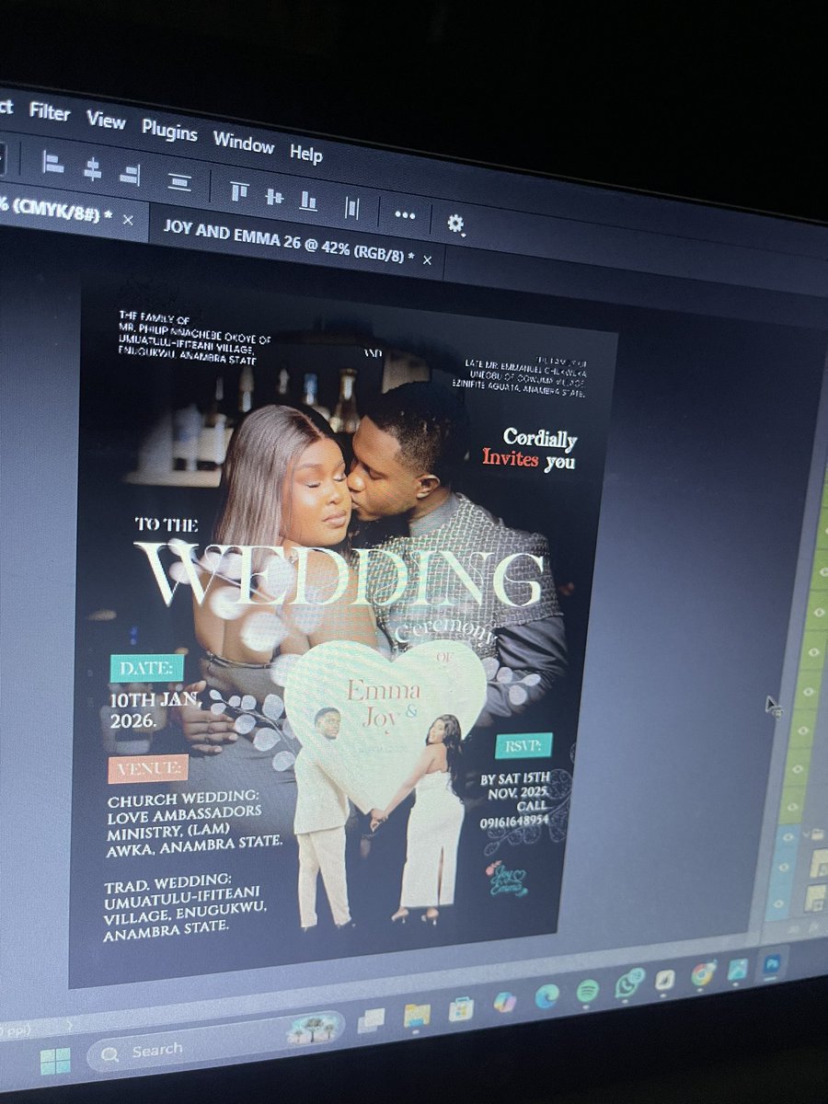
Task: Switch to the CMYK/8# document tab
Action: [x=55, y=210]
